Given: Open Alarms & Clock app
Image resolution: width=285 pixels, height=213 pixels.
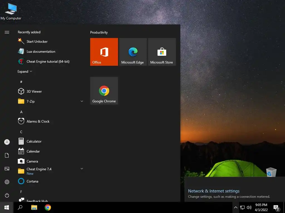Looking at the screenshot, I should point(51,121).
